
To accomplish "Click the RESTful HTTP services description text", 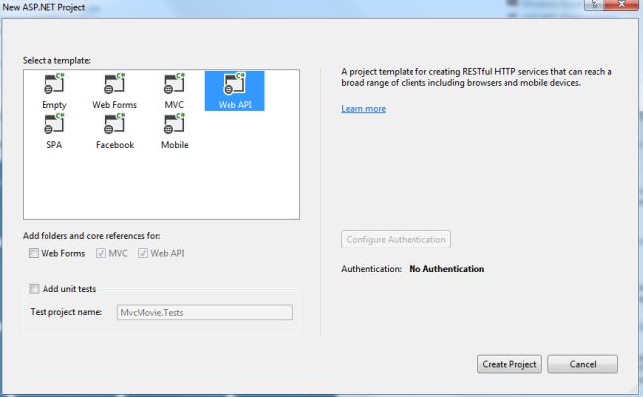I will pyautogui.click(x=477, y=77).
